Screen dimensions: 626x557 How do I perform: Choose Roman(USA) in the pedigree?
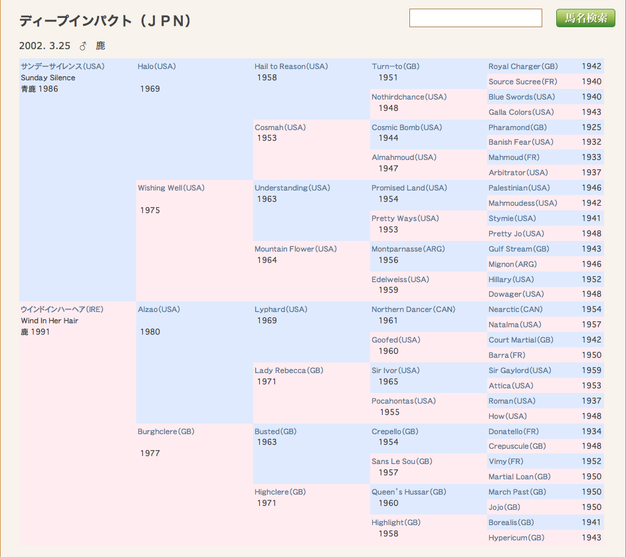coord(512,401)
